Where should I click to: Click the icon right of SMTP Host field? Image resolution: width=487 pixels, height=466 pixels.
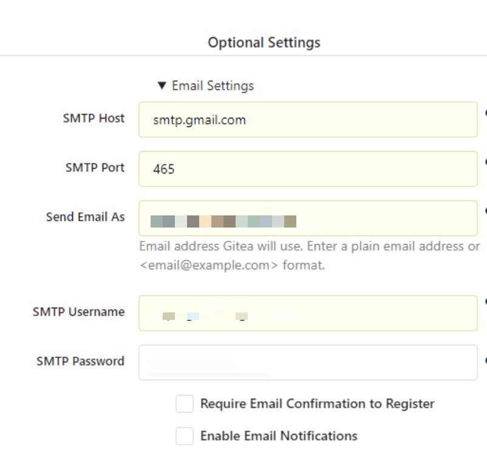pyautogui.click(x=485, y=113)
